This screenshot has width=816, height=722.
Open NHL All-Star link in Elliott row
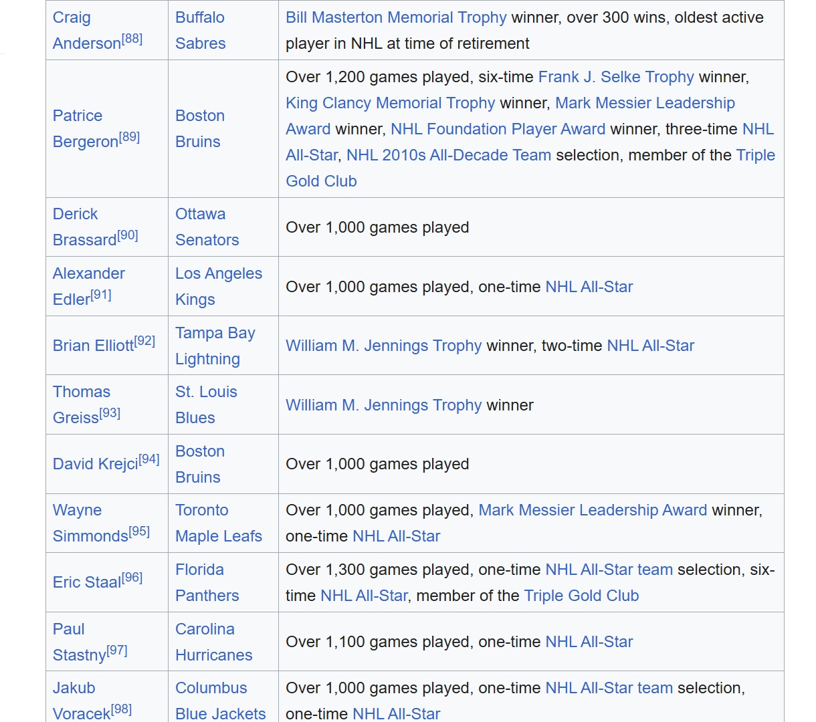651,346
